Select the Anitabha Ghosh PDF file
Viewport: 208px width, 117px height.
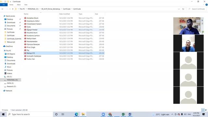[x=64, y=18]
